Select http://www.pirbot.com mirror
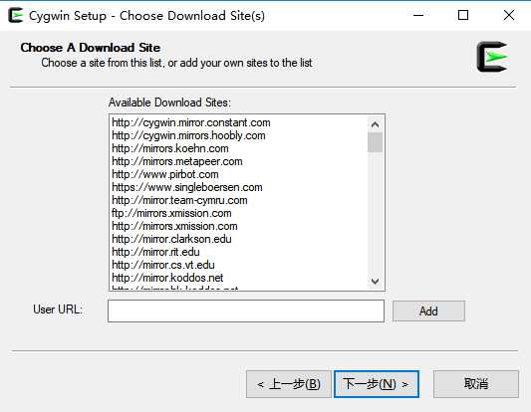This screenshot has width=531, height=412. [165, 174]
